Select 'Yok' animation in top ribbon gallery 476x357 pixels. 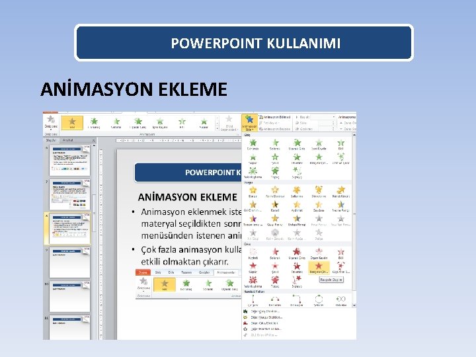coord(72,123)
